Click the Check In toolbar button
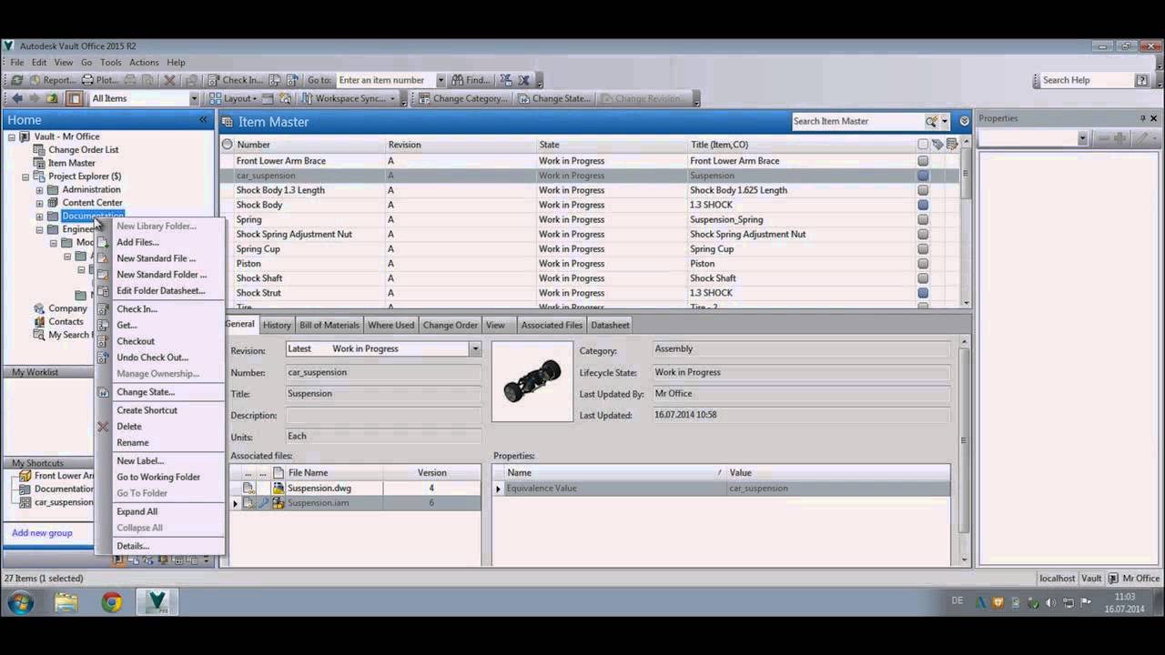 [236, 80]
